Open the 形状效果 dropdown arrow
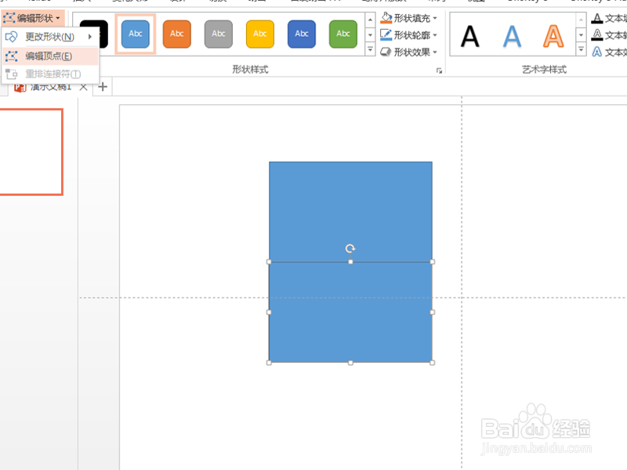627x470 pixels. tap(435, 52)
